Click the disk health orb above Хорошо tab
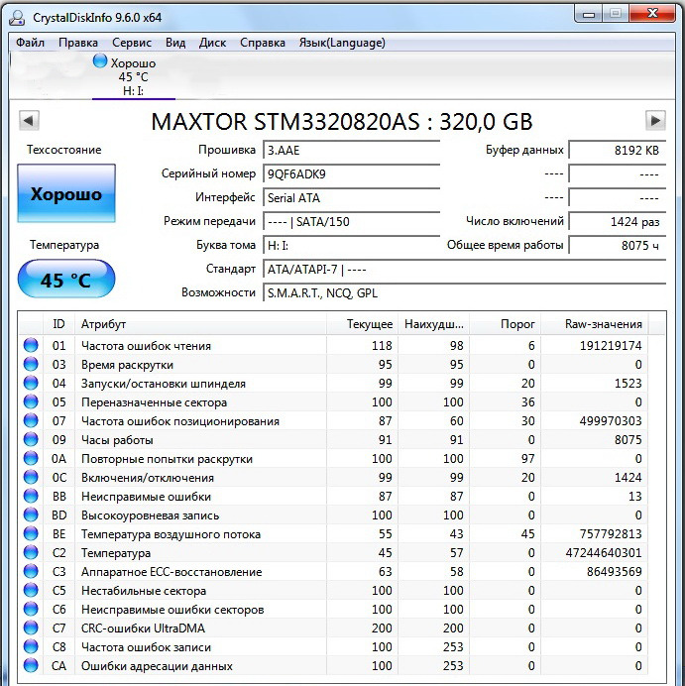Image resolution: width=685 pixels, height=686 pixels. point(99,61)
